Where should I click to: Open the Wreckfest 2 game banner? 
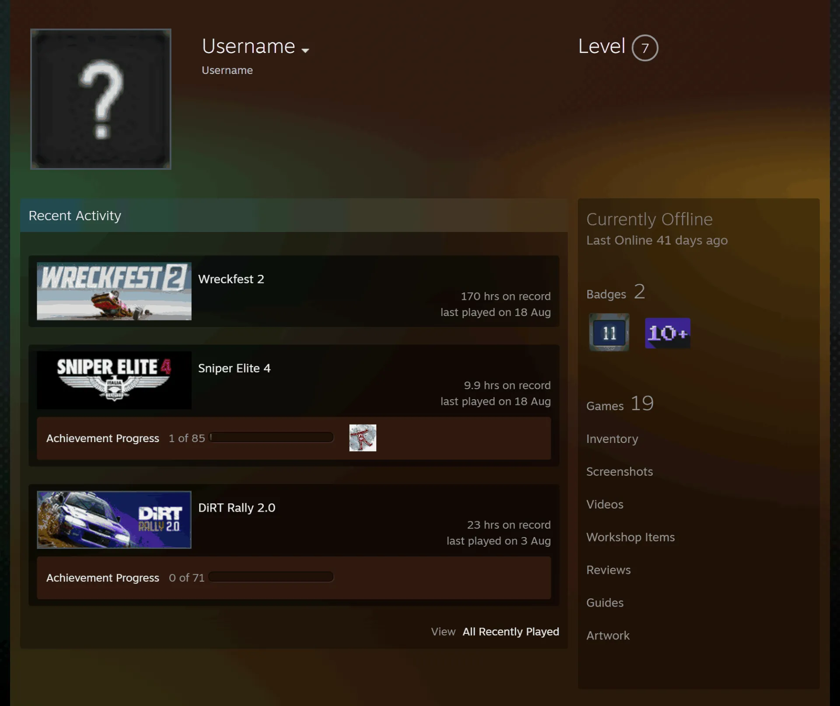tap(114, 291)
